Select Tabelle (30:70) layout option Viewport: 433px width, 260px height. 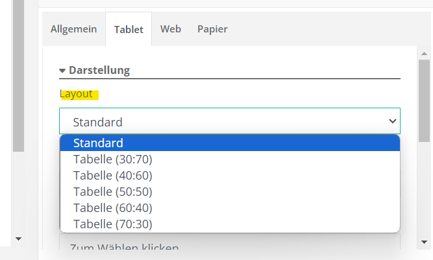point(113,159)
